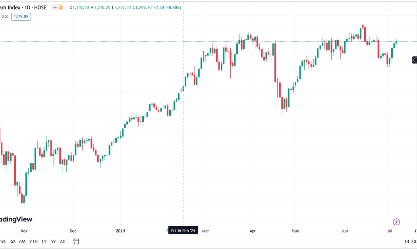This screenshot has height=250, width=417.
Task: Click the orange D market status badge
Action: tap(61, 8)
